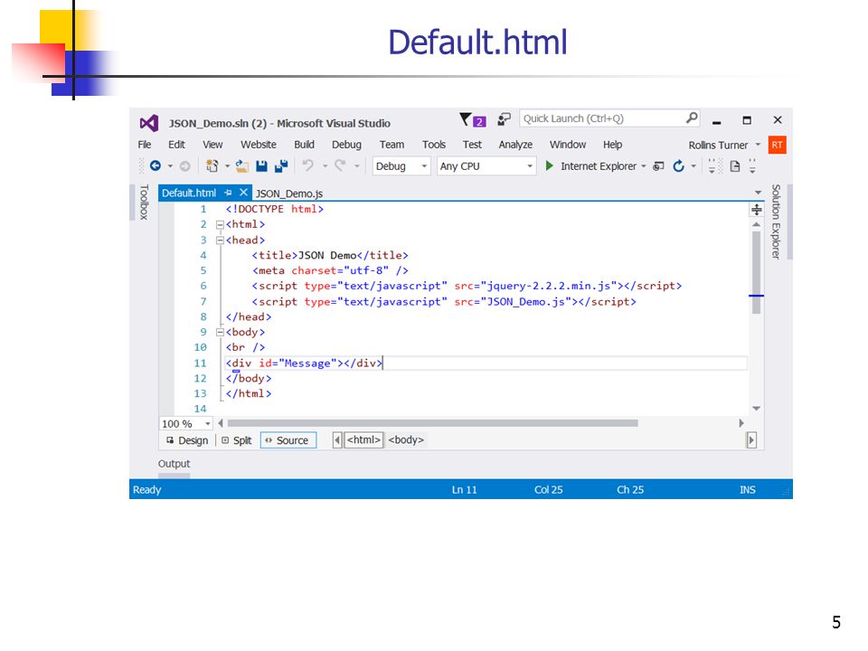Open the Debug menu
The width and height of the screenshot is (868, 651).
point(346,145)
